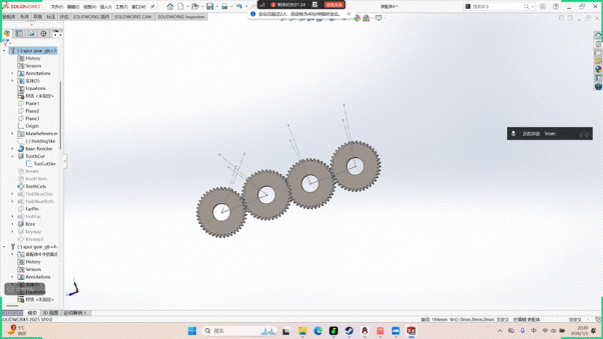The width and height of the screenshot is (603, 339).
Task: Dismiss the meeting notification with X
Action: 350,13
